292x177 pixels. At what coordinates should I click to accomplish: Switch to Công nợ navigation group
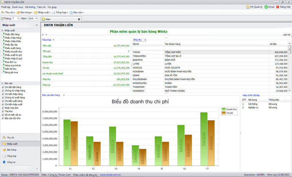coord(20,162)
